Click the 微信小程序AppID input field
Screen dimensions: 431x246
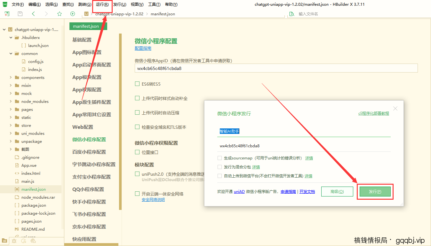click(x=275, y=68)
